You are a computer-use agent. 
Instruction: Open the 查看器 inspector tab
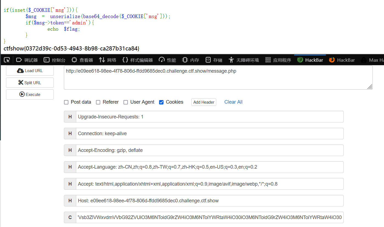(x=82, y=60)
